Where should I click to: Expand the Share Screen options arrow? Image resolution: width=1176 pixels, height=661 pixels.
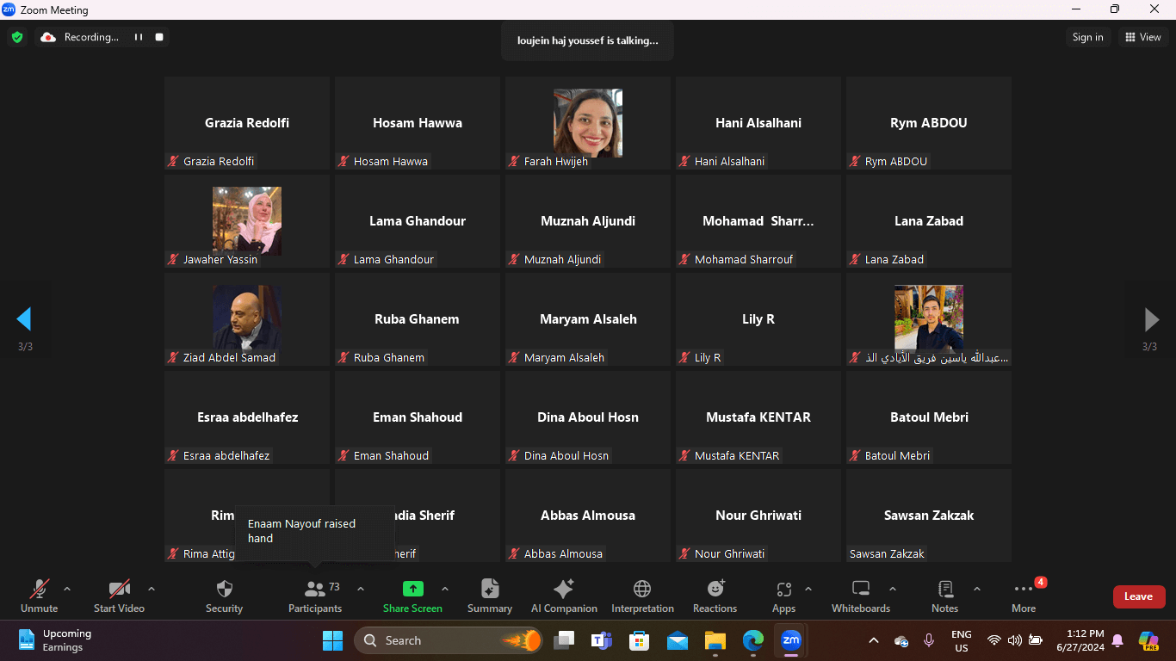445,590
